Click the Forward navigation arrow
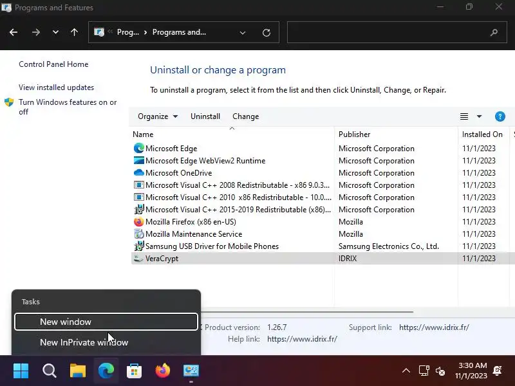The image size is (515, 386). [36, 32]
